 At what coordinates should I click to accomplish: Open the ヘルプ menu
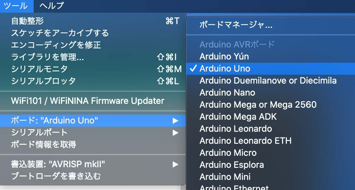point(51,6)
